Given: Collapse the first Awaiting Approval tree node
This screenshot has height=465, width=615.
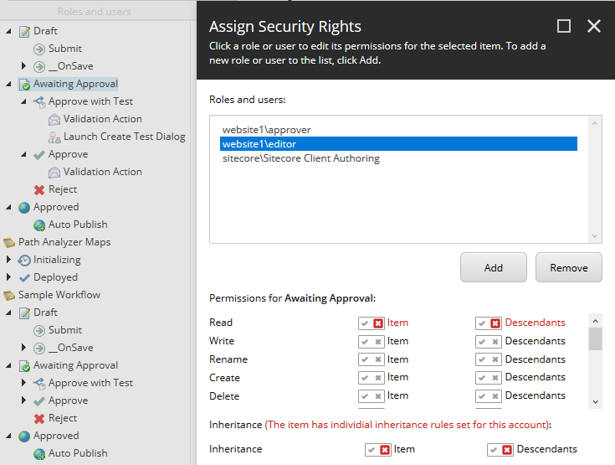Looking at the screenshot, I should coord(9,84).
